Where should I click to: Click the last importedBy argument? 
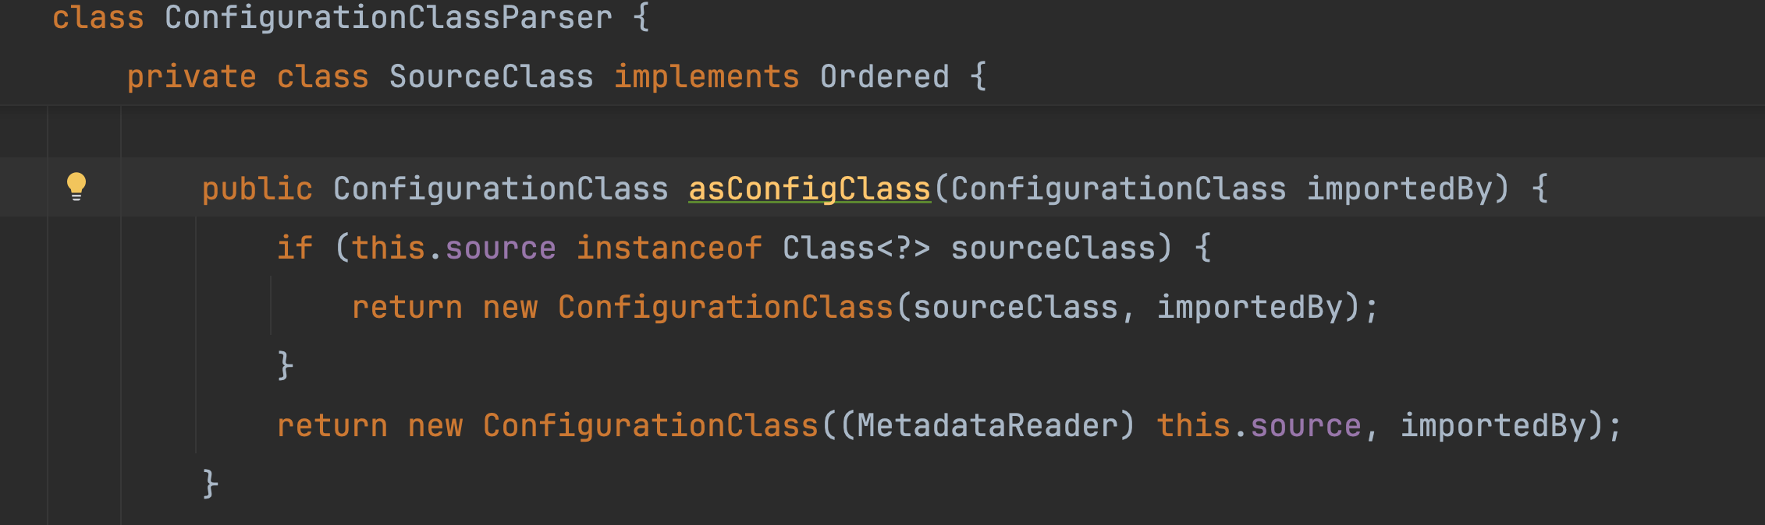click(x=1493, y=425)
